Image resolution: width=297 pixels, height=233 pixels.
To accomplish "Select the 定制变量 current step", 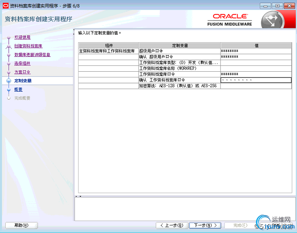I will click(x=23, y=81).
